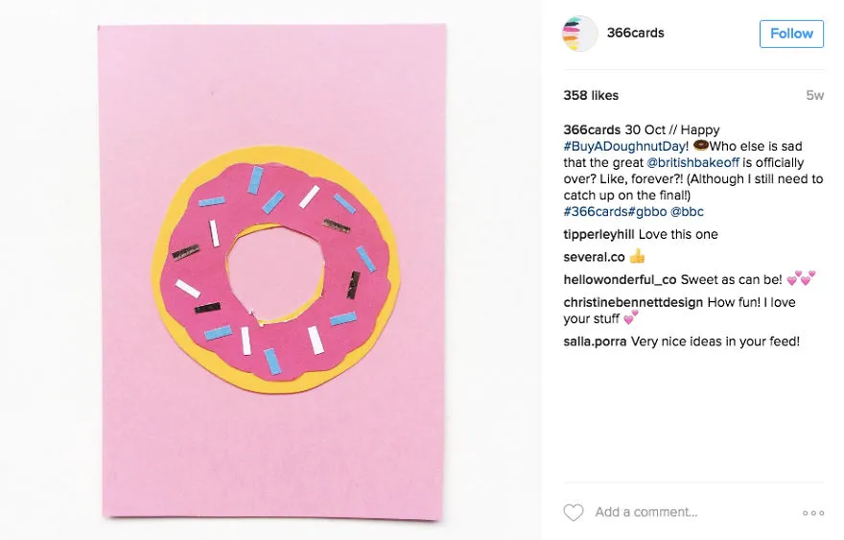
Task: Click the Follow button
Action: click(x=791, y=34)
